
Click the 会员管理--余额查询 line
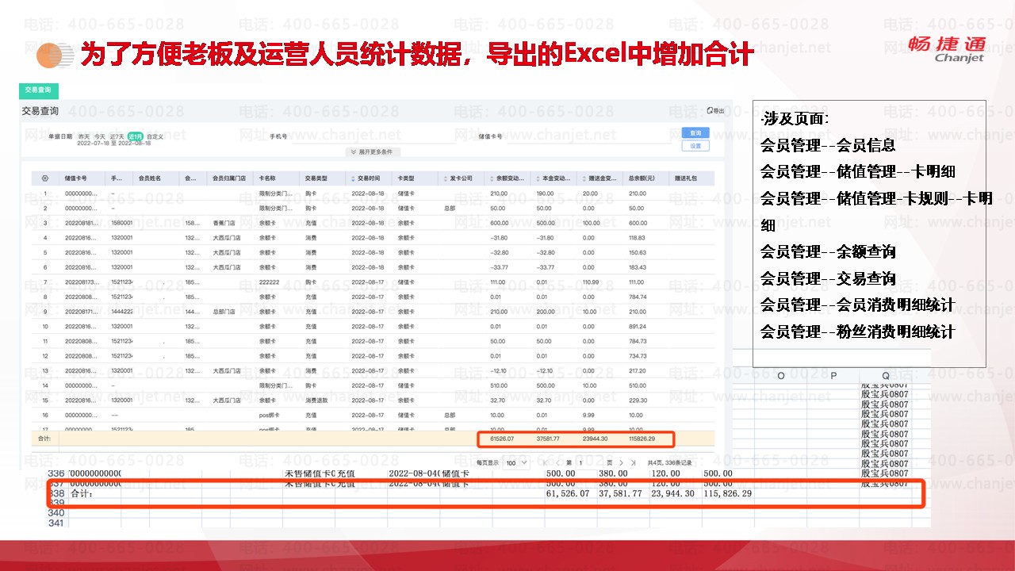click(828, 252)
